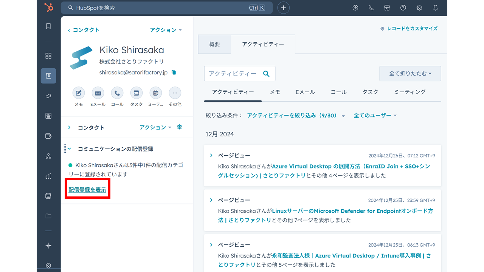Click the timestamp 2024年12月26日、07:12 GMT+9
Viewport: 484px width, 272px height.
(x=402, y=156)
